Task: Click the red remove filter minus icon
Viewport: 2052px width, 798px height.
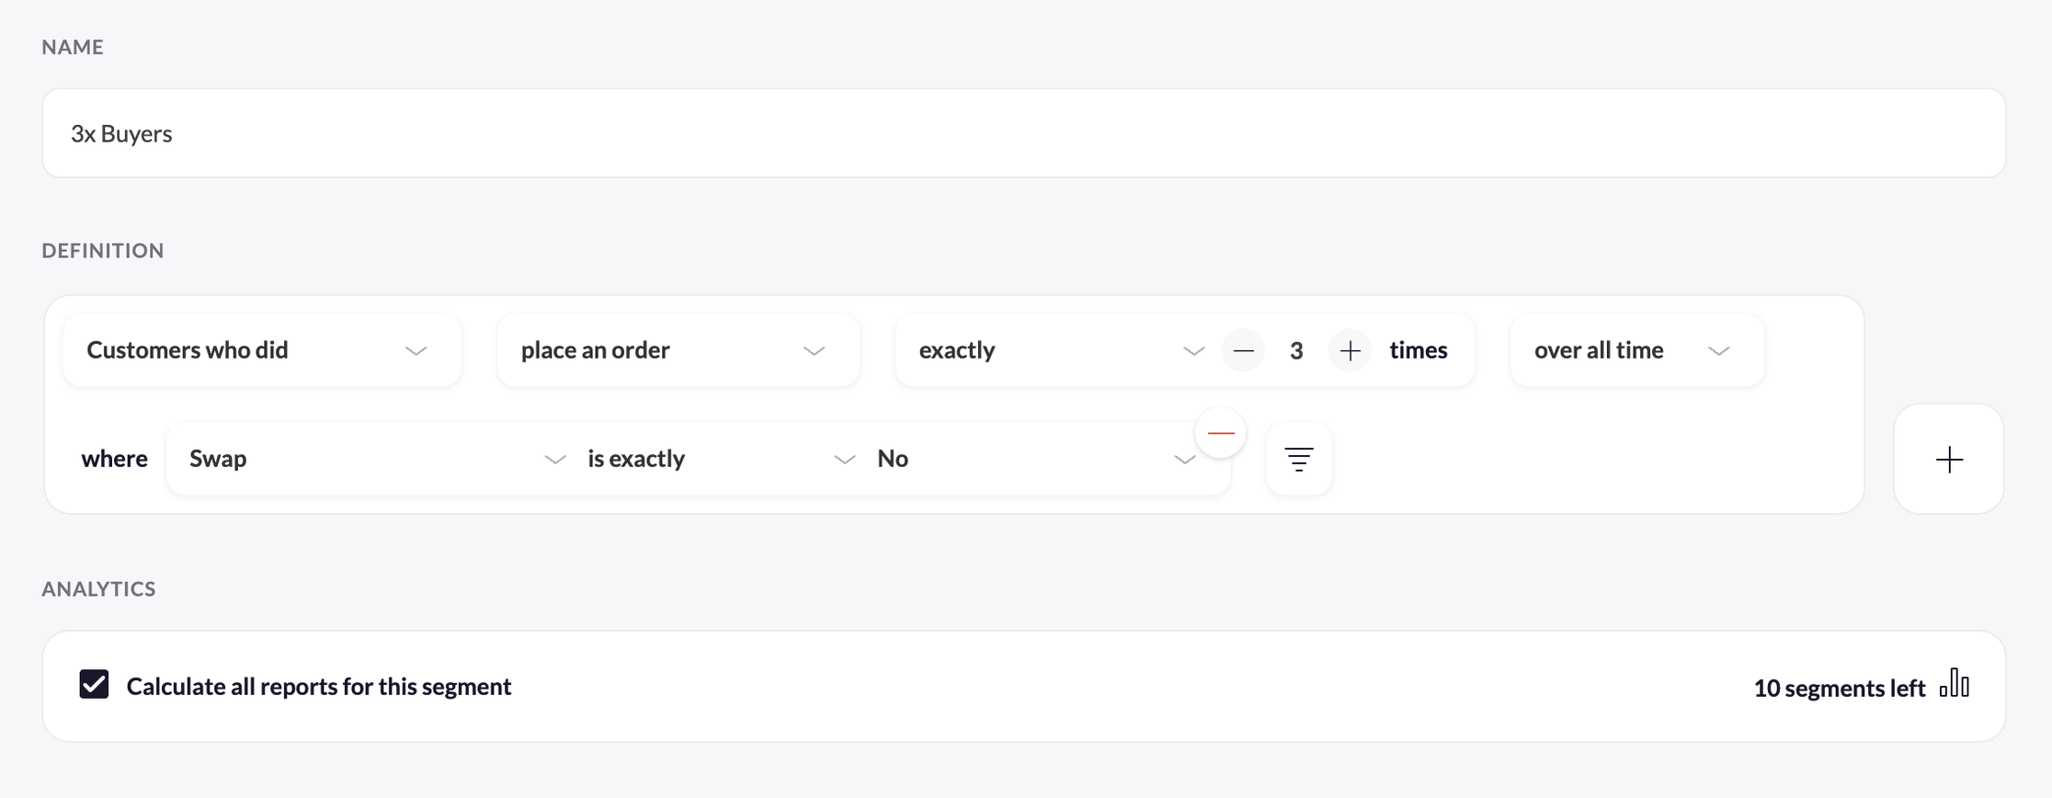Action: 1220,433
